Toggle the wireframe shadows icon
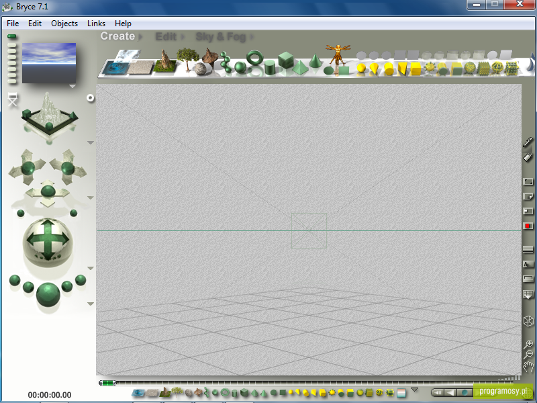This screenshot has height=403, width=537. tap(528, 264)
